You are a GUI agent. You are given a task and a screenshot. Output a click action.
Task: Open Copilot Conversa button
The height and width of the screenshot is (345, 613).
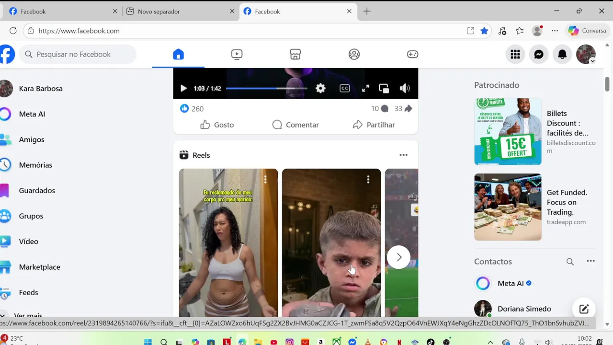[x=587, y=31]
